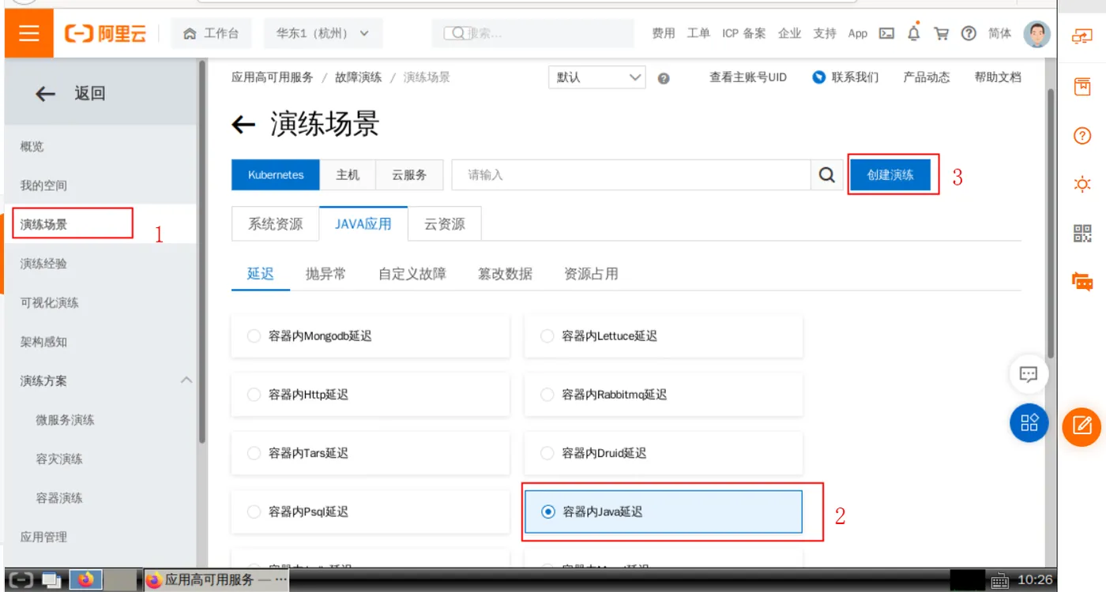Click the search magnifier button
1106x592 pixels.
coord(827,175)
